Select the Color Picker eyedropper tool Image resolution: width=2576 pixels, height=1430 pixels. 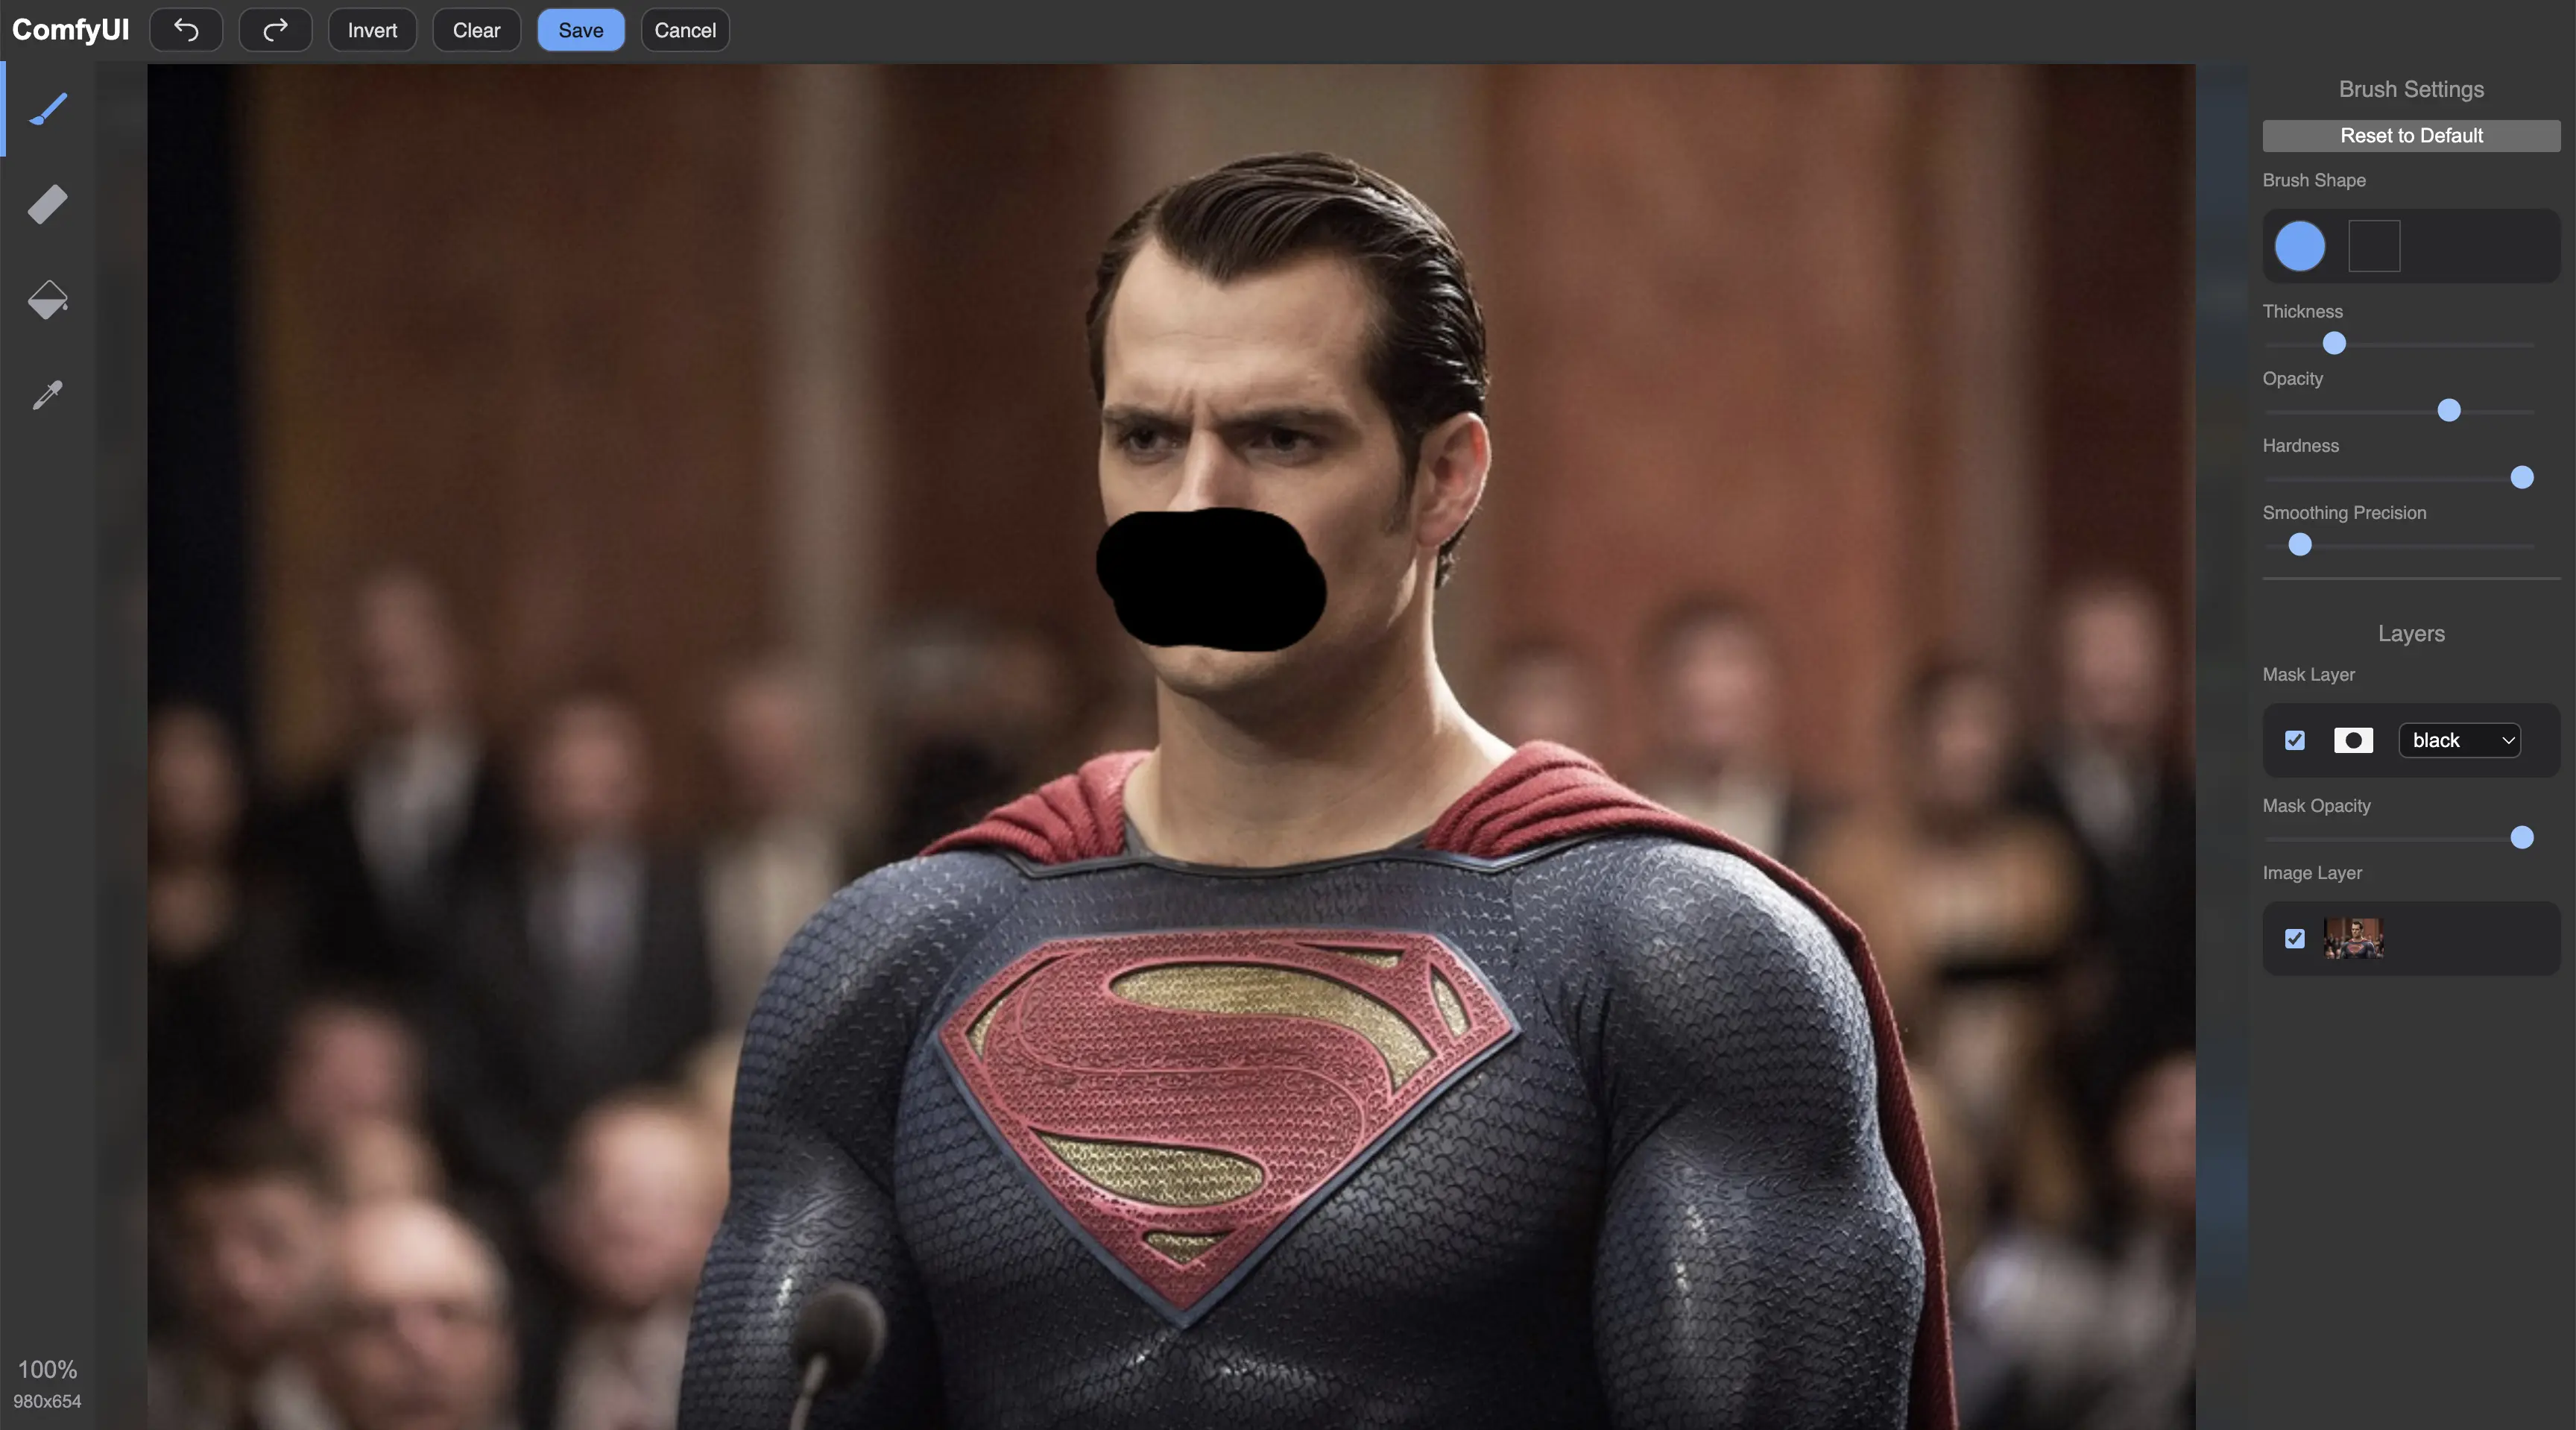point(47,394)
